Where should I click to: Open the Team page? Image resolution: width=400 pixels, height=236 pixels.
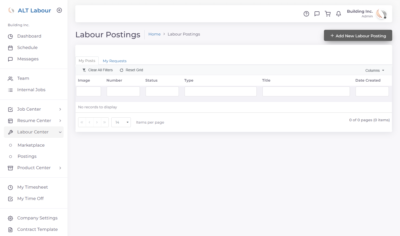tap(34, 78)
